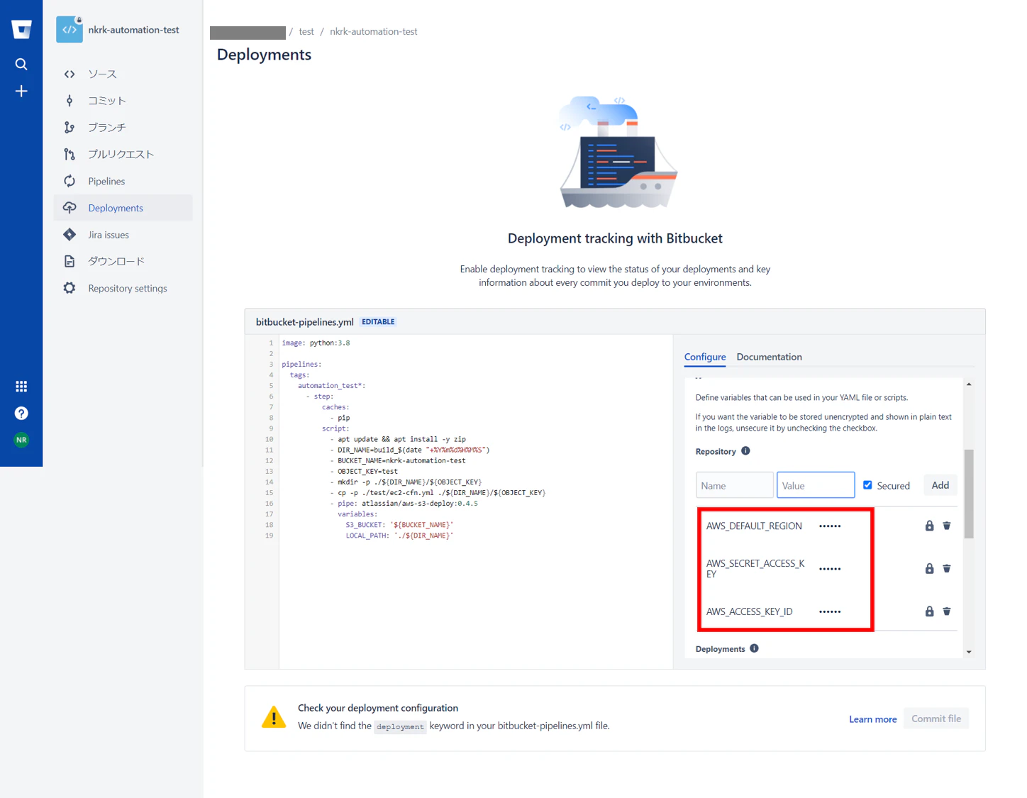This screenshot has height=798, width=1027.
Task: Click the Deployments cloud upload icon
Action: [70, 208]
